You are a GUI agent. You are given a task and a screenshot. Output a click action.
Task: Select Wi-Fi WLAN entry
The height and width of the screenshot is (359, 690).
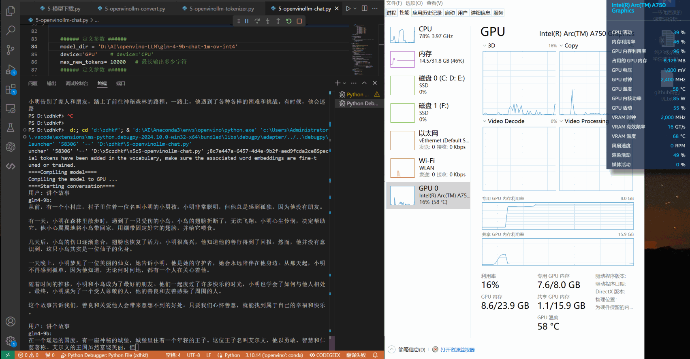(428, 168)
